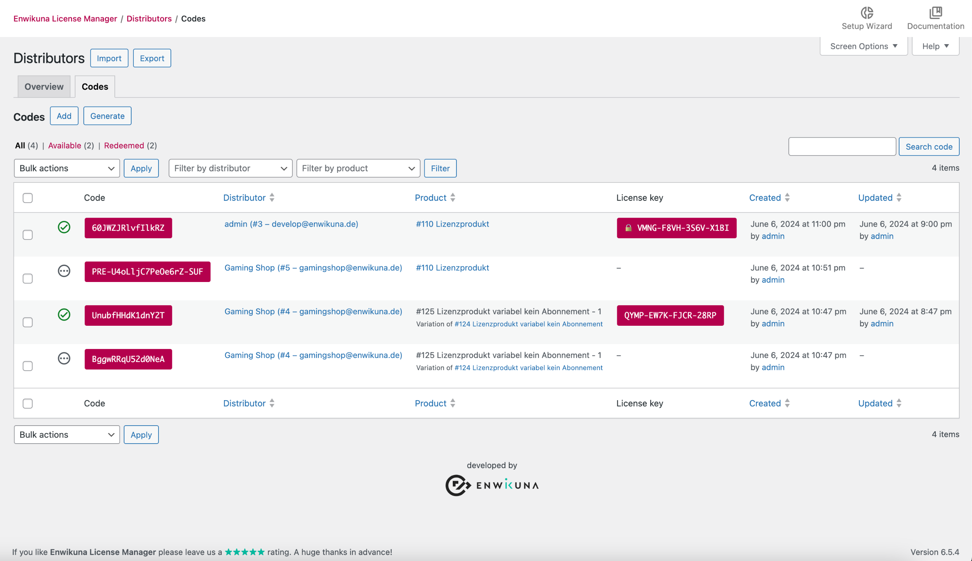Expand the Help panel

pos(935,46)
